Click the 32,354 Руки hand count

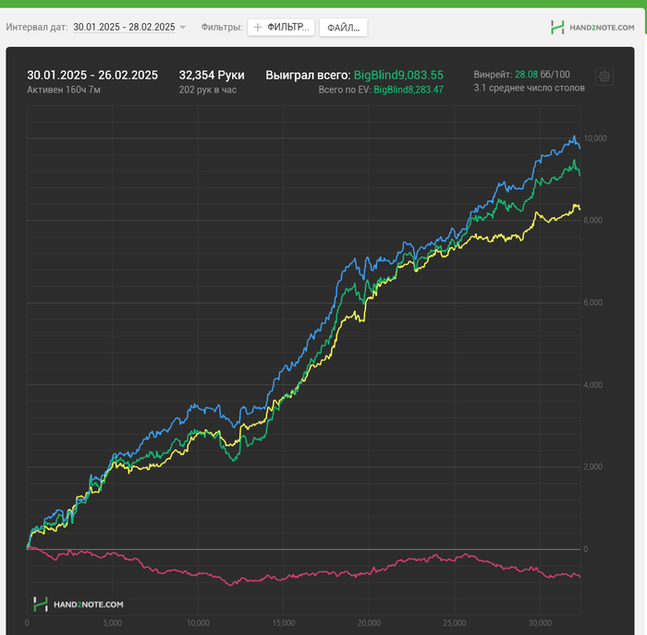click(x=212, y=75)
